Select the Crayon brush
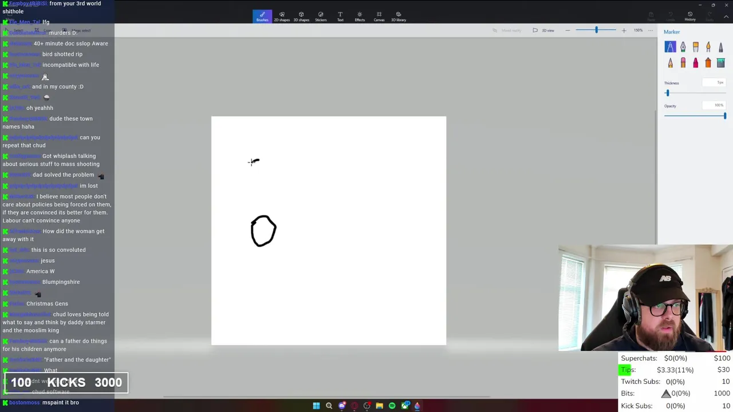Screen dimensions: 733x412 (x=696, y=63)
